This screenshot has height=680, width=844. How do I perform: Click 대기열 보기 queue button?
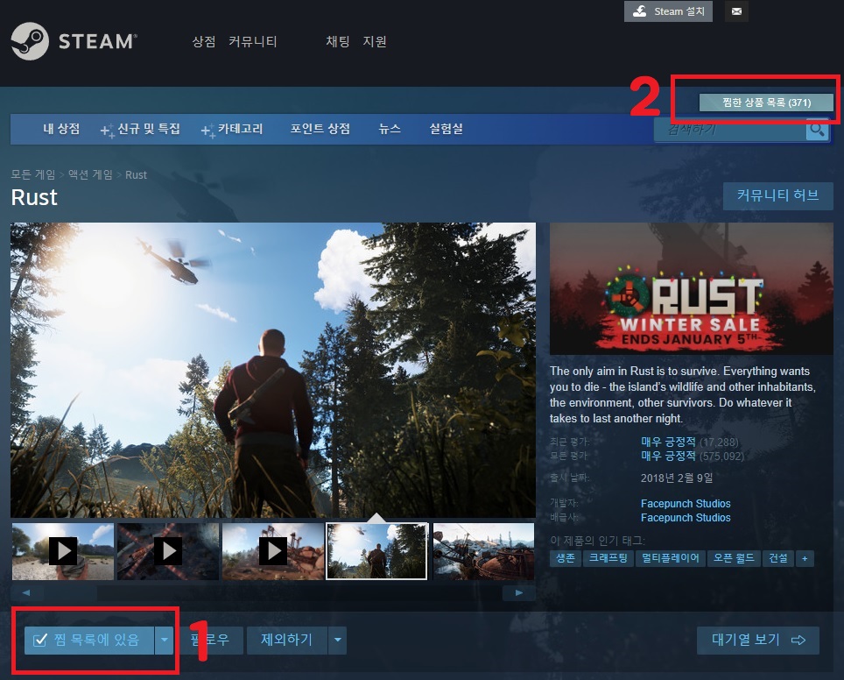click(758, 640)
